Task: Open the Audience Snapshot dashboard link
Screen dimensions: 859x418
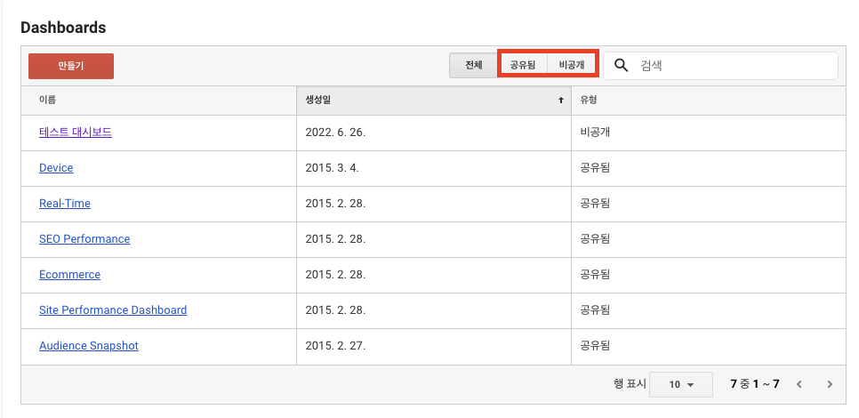Action: [x=89, y=346]
